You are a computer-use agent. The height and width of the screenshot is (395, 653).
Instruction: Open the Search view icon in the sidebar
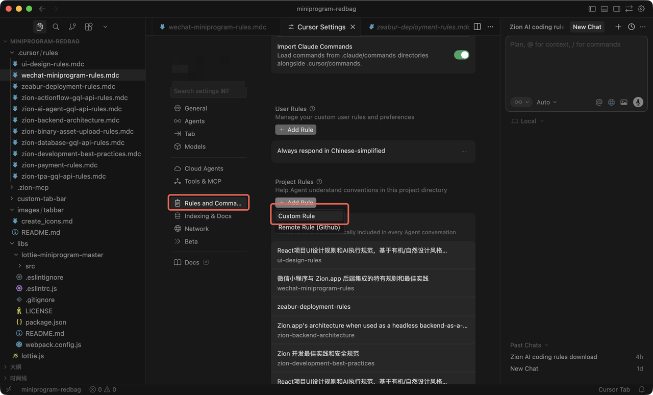[x=56, y=27]
